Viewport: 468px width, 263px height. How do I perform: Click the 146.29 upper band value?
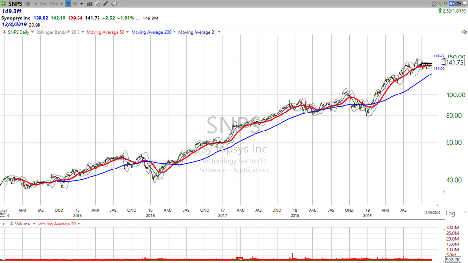439,56
